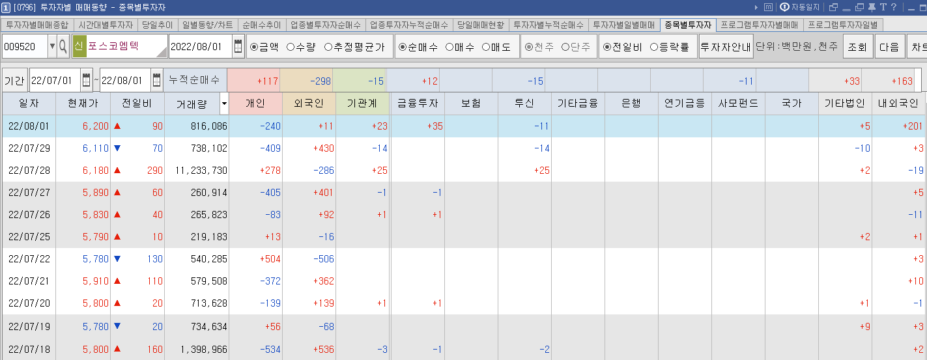Image resolution: width=927 pixels, height=360 pixels.
Task: Open the 일별동향/차트 tab
Action: [207, 25]
